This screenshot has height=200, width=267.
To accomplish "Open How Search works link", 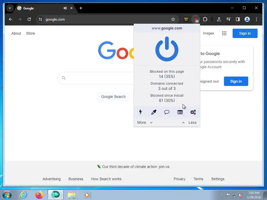I will 106,179.
